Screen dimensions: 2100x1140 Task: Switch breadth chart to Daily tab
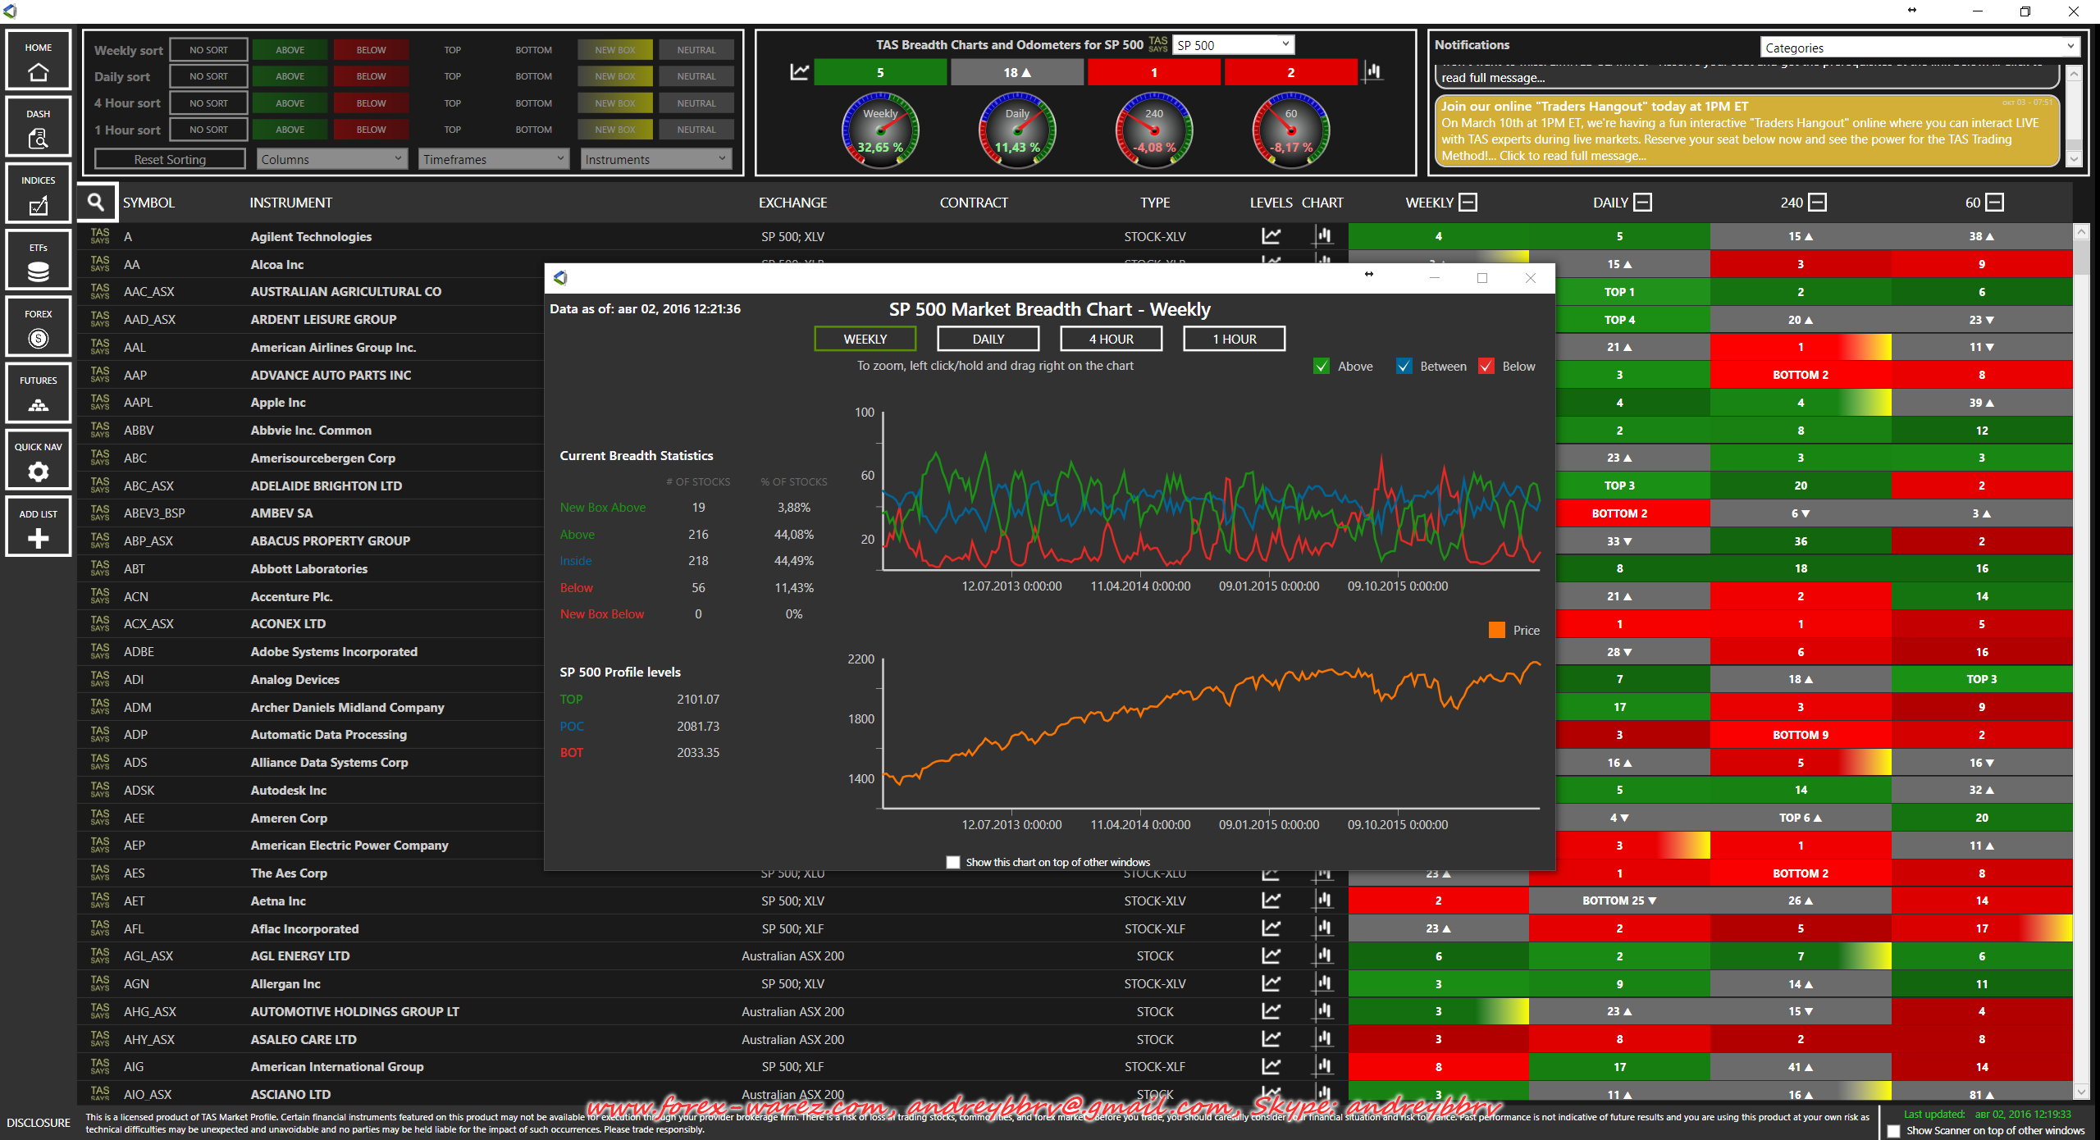988,339
